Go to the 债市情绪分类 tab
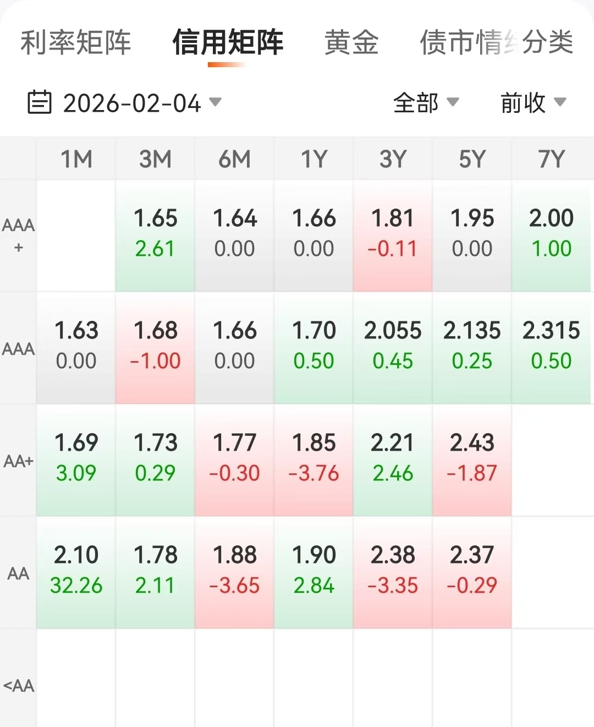The width and height of the screenshot is (594, 727). 496,42
